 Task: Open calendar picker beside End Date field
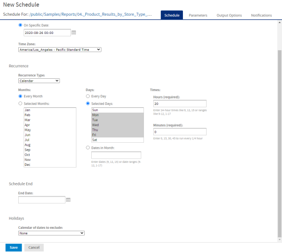click(68, 200)
